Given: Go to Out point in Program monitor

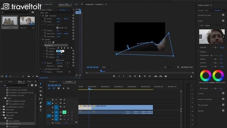Looking at the screenshot, I should coord(150,76).
